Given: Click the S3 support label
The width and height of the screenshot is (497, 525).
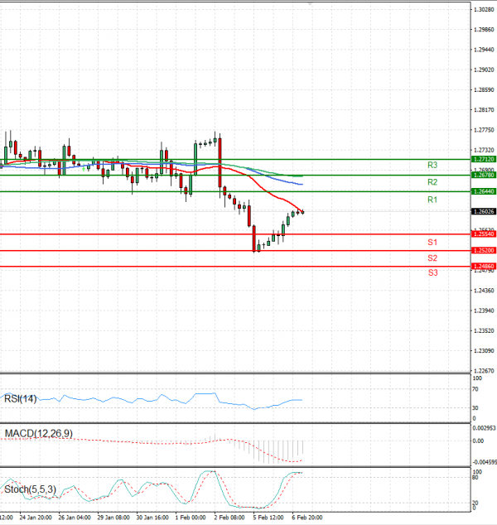Looking at the screenshot, I should click(x=432, y=273).
